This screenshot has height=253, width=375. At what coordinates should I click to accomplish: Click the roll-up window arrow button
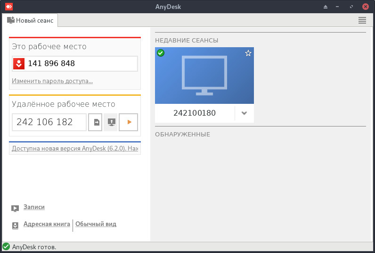[x=326, y=7]
